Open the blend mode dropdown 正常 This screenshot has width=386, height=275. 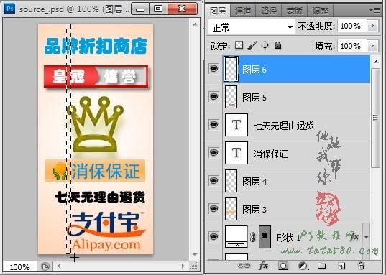point(252,27)
